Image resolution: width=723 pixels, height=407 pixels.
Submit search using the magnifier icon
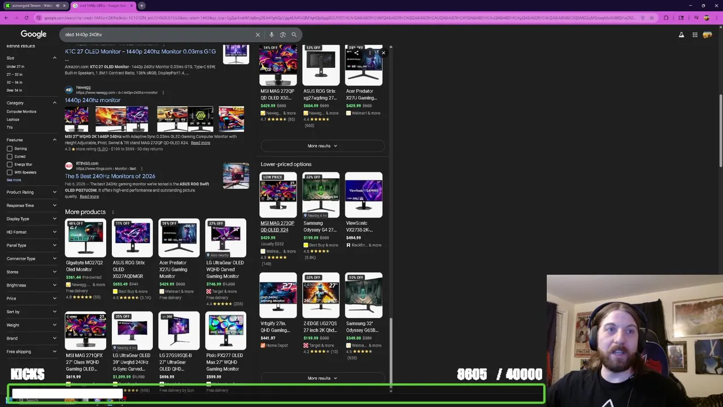pos(294,34)
